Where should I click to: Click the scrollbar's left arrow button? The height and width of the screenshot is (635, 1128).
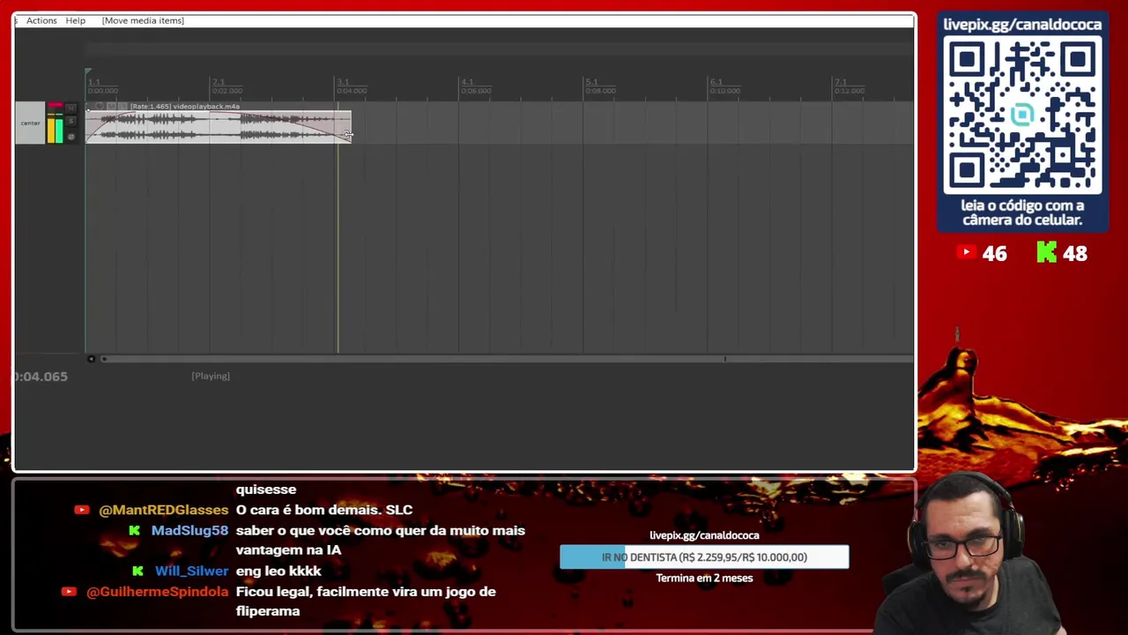tap(91, 359)
